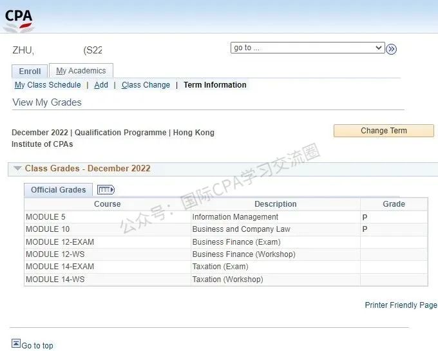Viewport: 438px width, 351px height.
Task: Click the Taxation (Workshop) description
Action: click(228, 280)
